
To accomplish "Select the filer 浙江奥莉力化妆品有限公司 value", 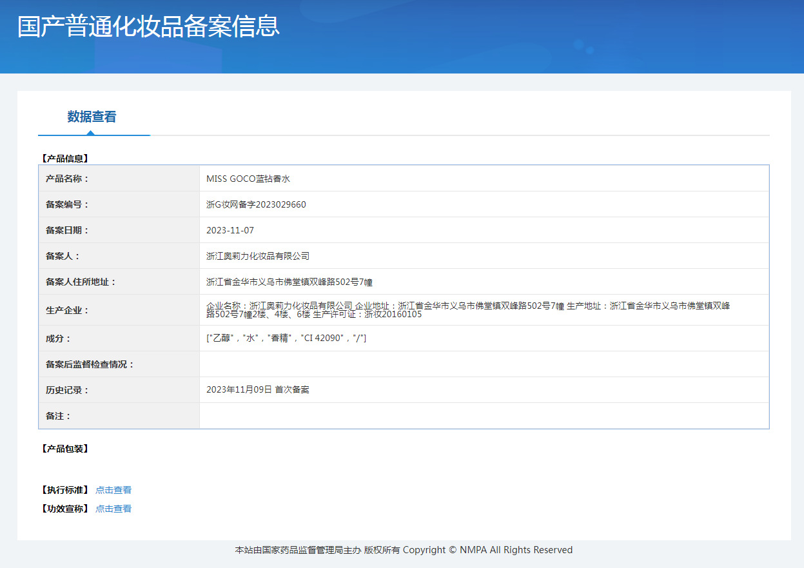I will [258, 256].
